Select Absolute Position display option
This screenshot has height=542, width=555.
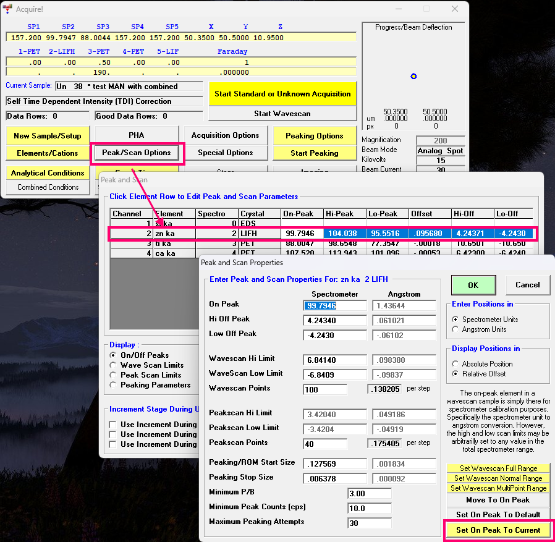[455, 364]
